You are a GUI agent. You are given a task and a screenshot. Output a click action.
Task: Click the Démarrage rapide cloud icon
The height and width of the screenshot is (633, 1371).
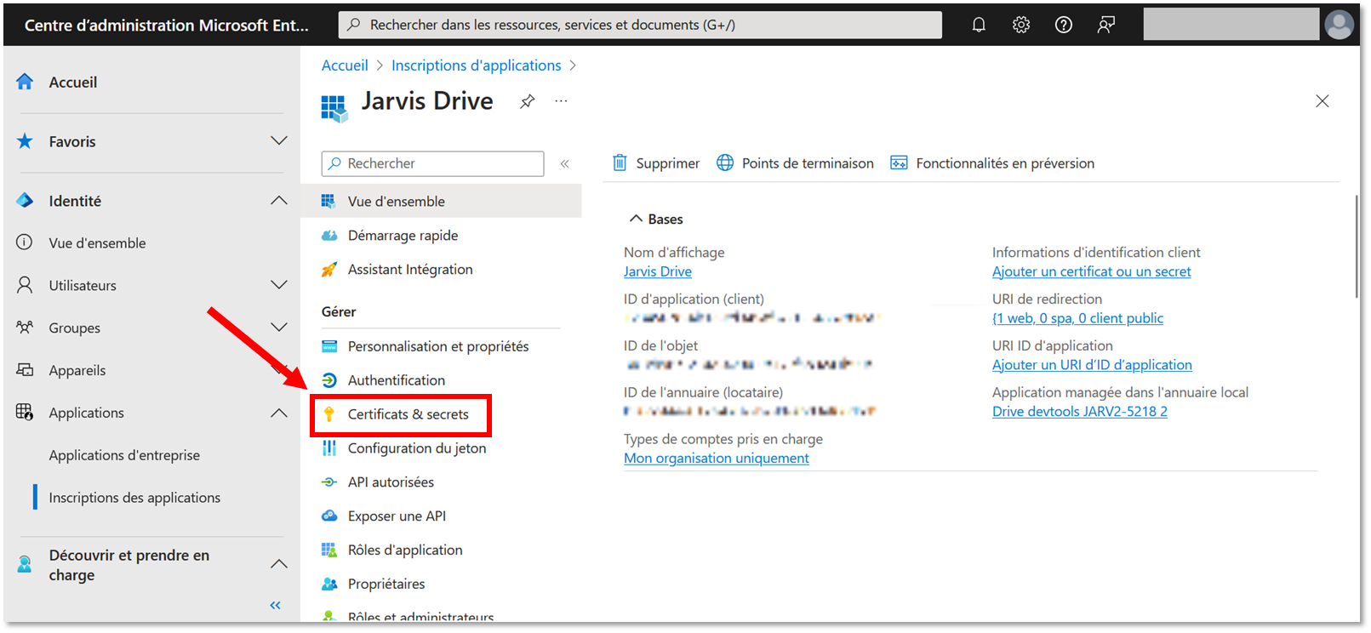329,236
